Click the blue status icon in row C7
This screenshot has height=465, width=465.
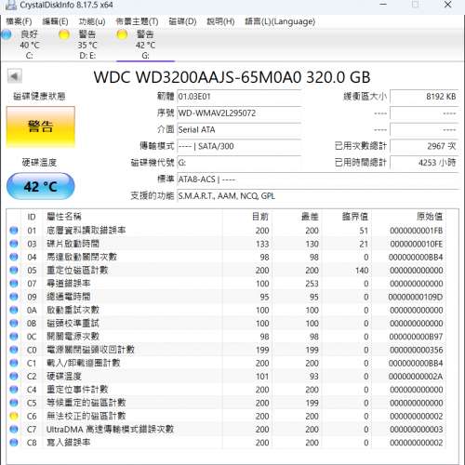pyautogui.click(x=14, y=430)
